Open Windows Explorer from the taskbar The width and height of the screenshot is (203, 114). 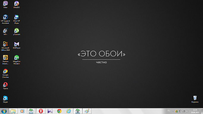[x=13, y=111]
